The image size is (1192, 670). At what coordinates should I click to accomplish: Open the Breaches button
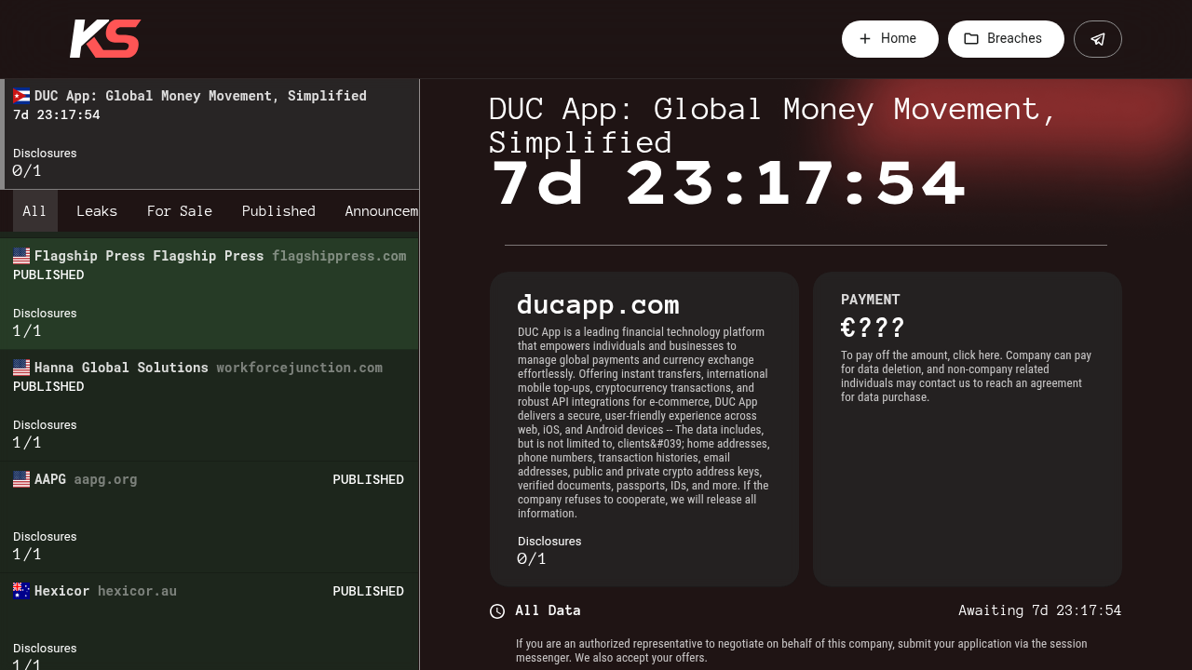pos(1006,39)
